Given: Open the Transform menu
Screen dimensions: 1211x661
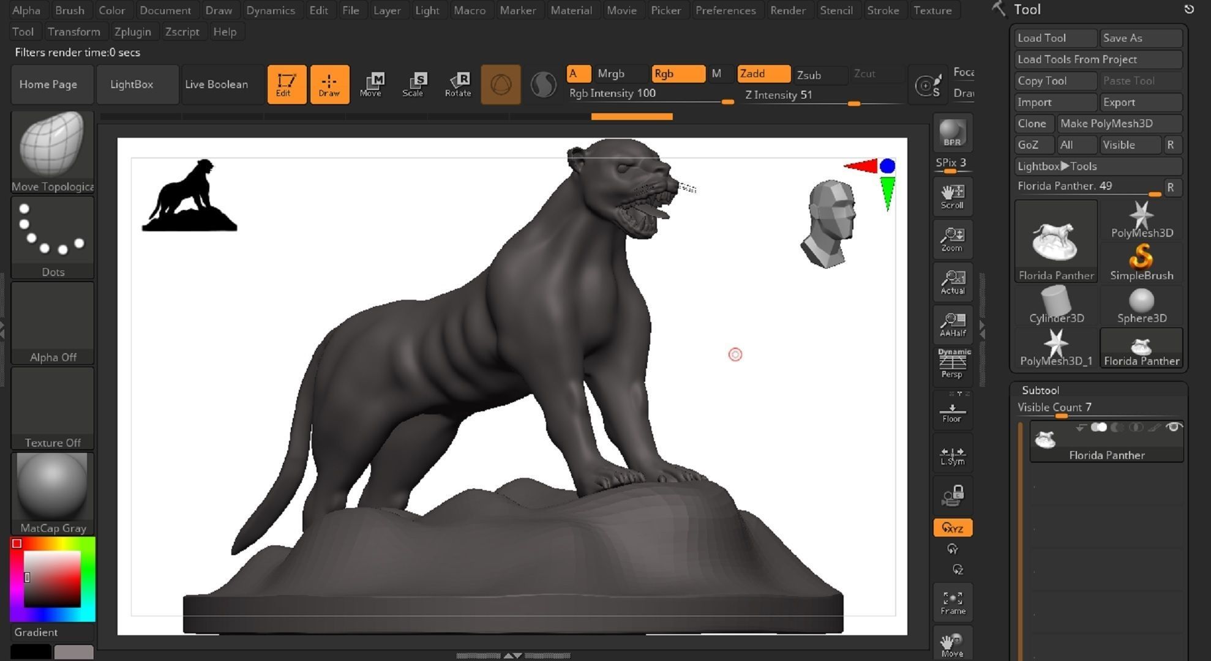Looking at the screenshot, I should tap(74, 32).
